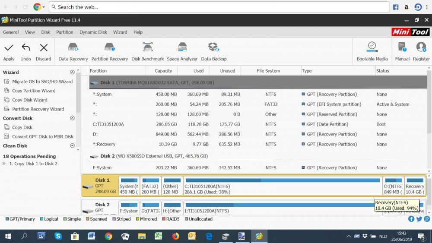Sort the list by Capacity column
This screenshot has height=243, width=432.
[163, 71]
